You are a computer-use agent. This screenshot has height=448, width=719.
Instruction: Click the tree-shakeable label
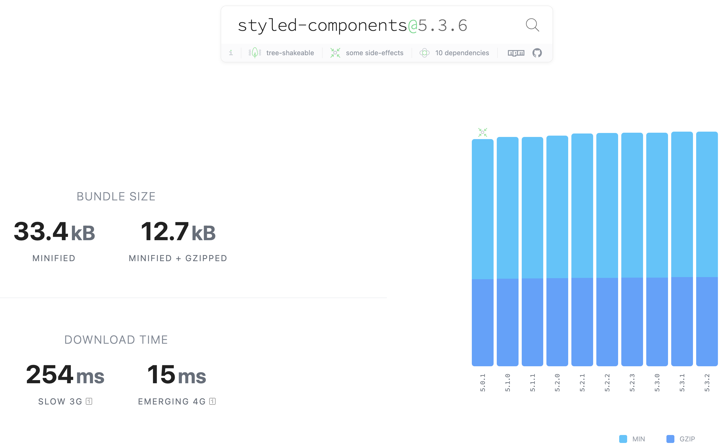pos(290,53)
